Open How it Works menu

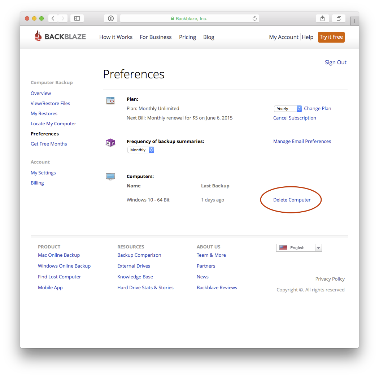click(116, 37)
